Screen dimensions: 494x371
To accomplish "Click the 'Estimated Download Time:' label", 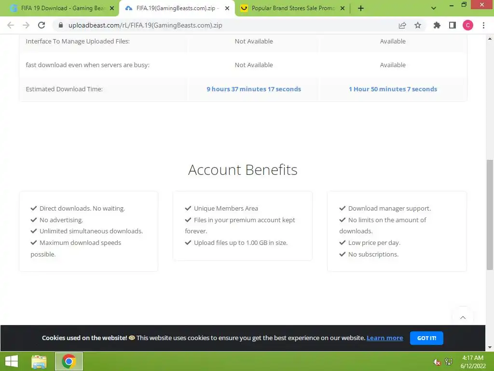I will point(64,89).
